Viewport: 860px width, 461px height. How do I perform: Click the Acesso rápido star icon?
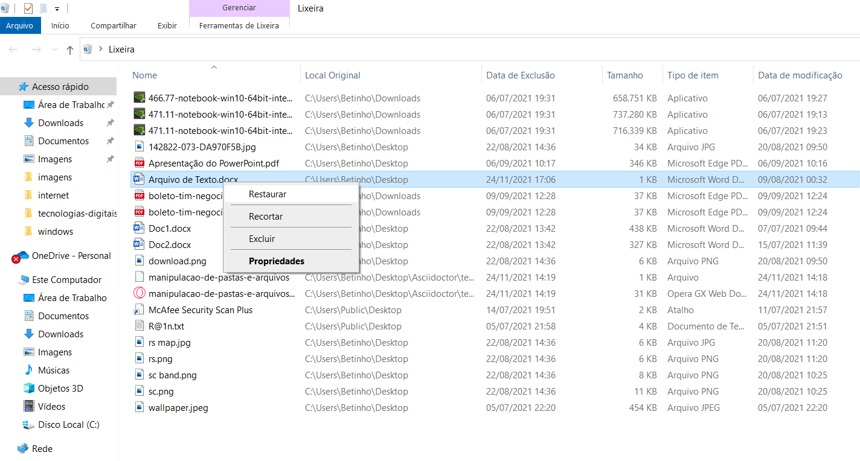(24, 87)
